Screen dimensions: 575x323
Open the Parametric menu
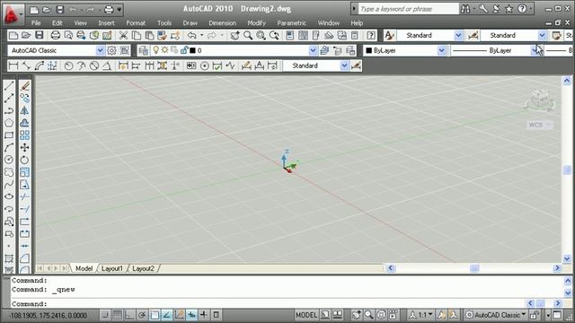[x=291, y=22]
